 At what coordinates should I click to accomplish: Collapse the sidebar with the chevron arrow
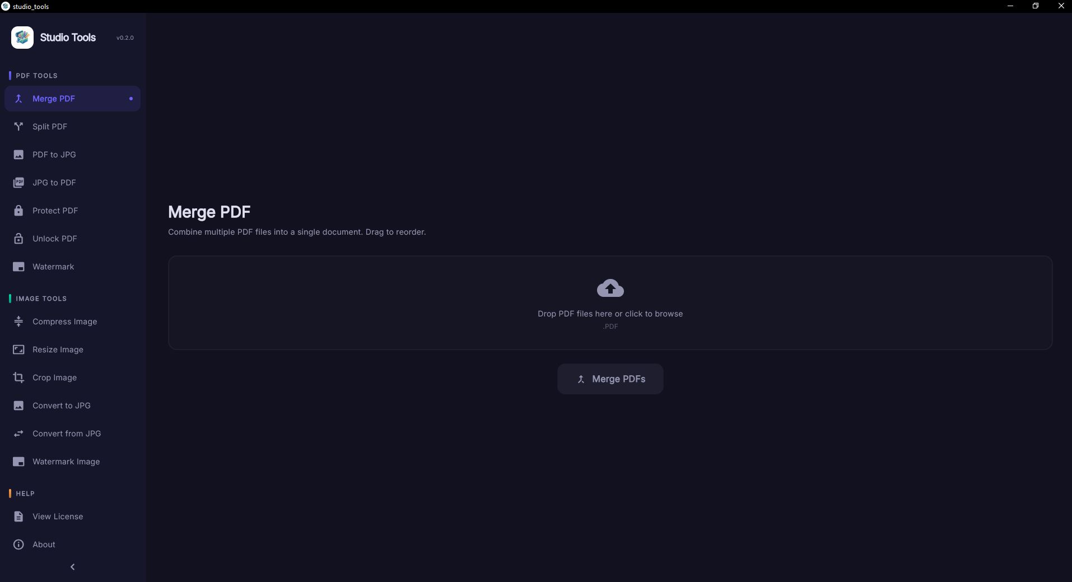(72, 567)
